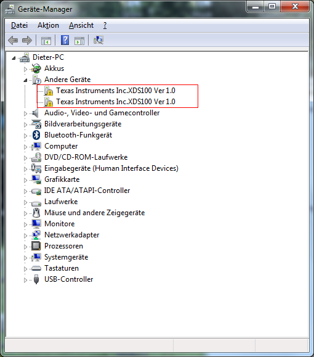Click the IDE ATA/ATAPI-Controller icon
Image resolution: width=314 pixels, height=357 pixels.
(36, 191)
